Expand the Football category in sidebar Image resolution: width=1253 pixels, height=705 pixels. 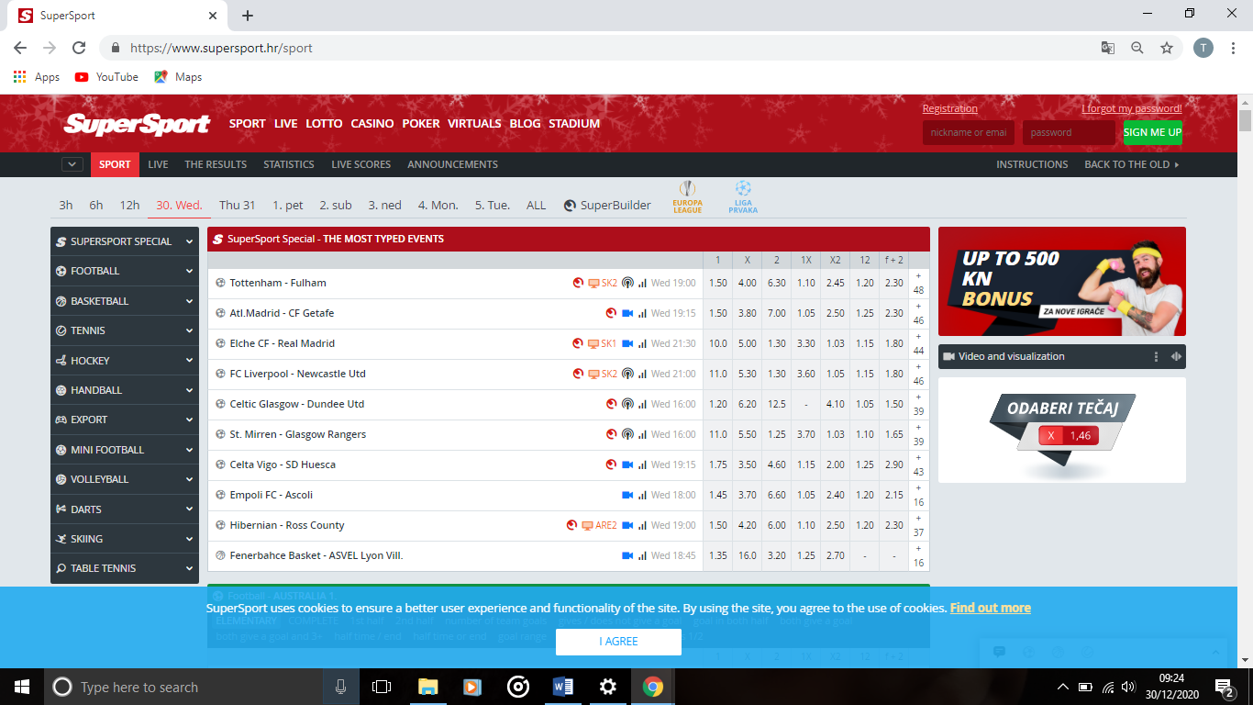[x=125, y=271]
